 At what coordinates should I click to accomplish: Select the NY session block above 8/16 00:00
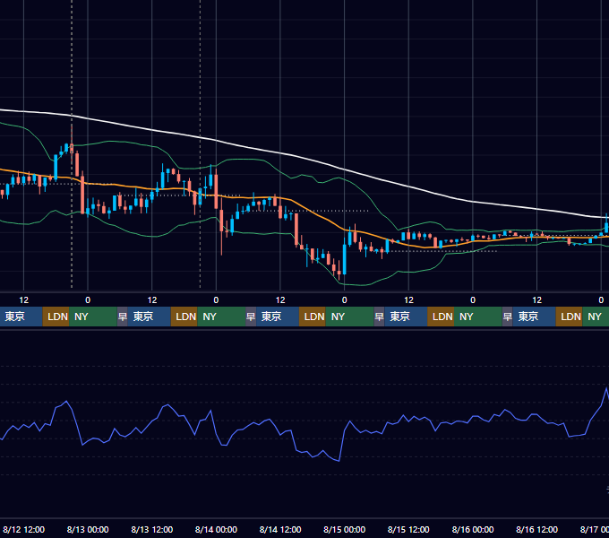[478, 317]
